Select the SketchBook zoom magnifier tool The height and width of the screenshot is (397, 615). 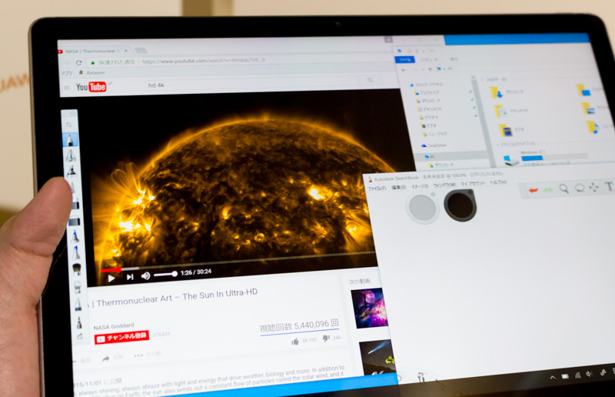pyautogui.click(x=564, y=188)
